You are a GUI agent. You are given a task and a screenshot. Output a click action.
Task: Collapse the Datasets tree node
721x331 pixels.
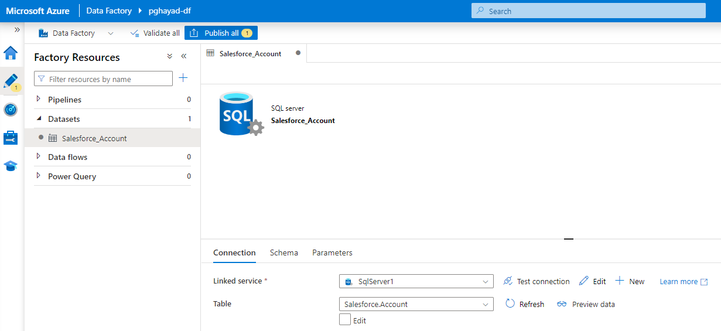(39, 118)
